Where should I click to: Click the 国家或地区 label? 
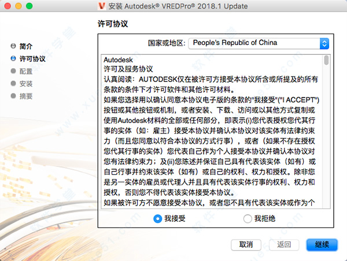tap(167, 43)
